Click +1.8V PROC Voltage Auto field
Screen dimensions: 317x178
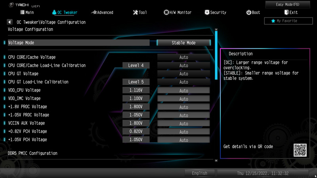click(183, 107)
